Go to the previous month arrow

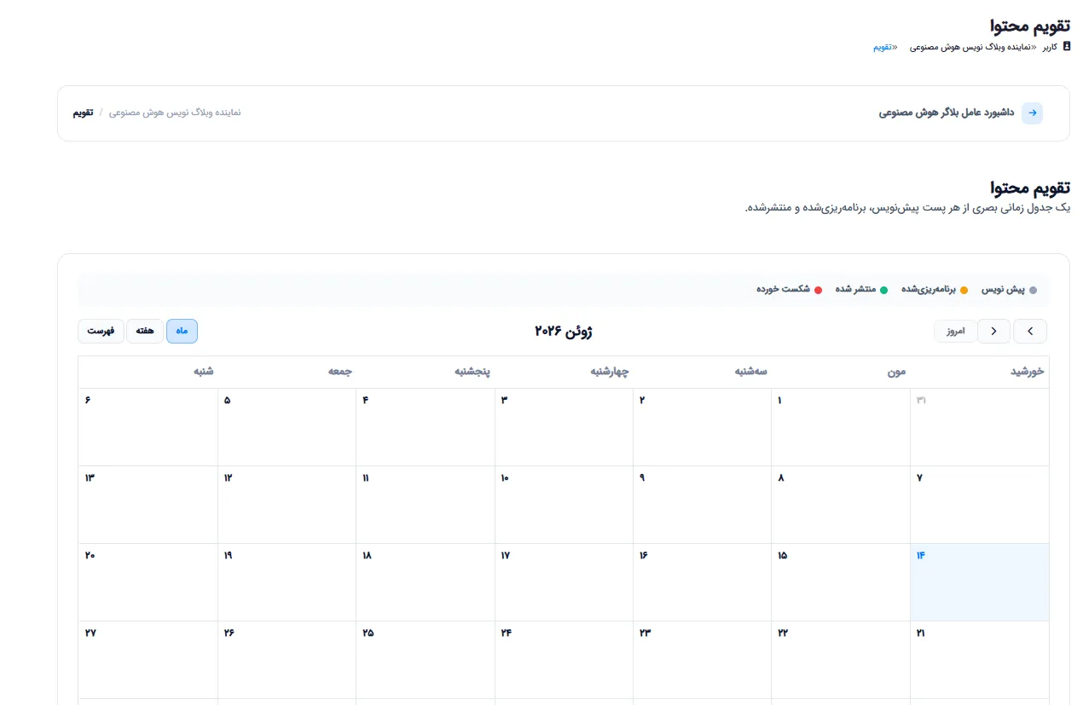click(x=1030, y=331)
